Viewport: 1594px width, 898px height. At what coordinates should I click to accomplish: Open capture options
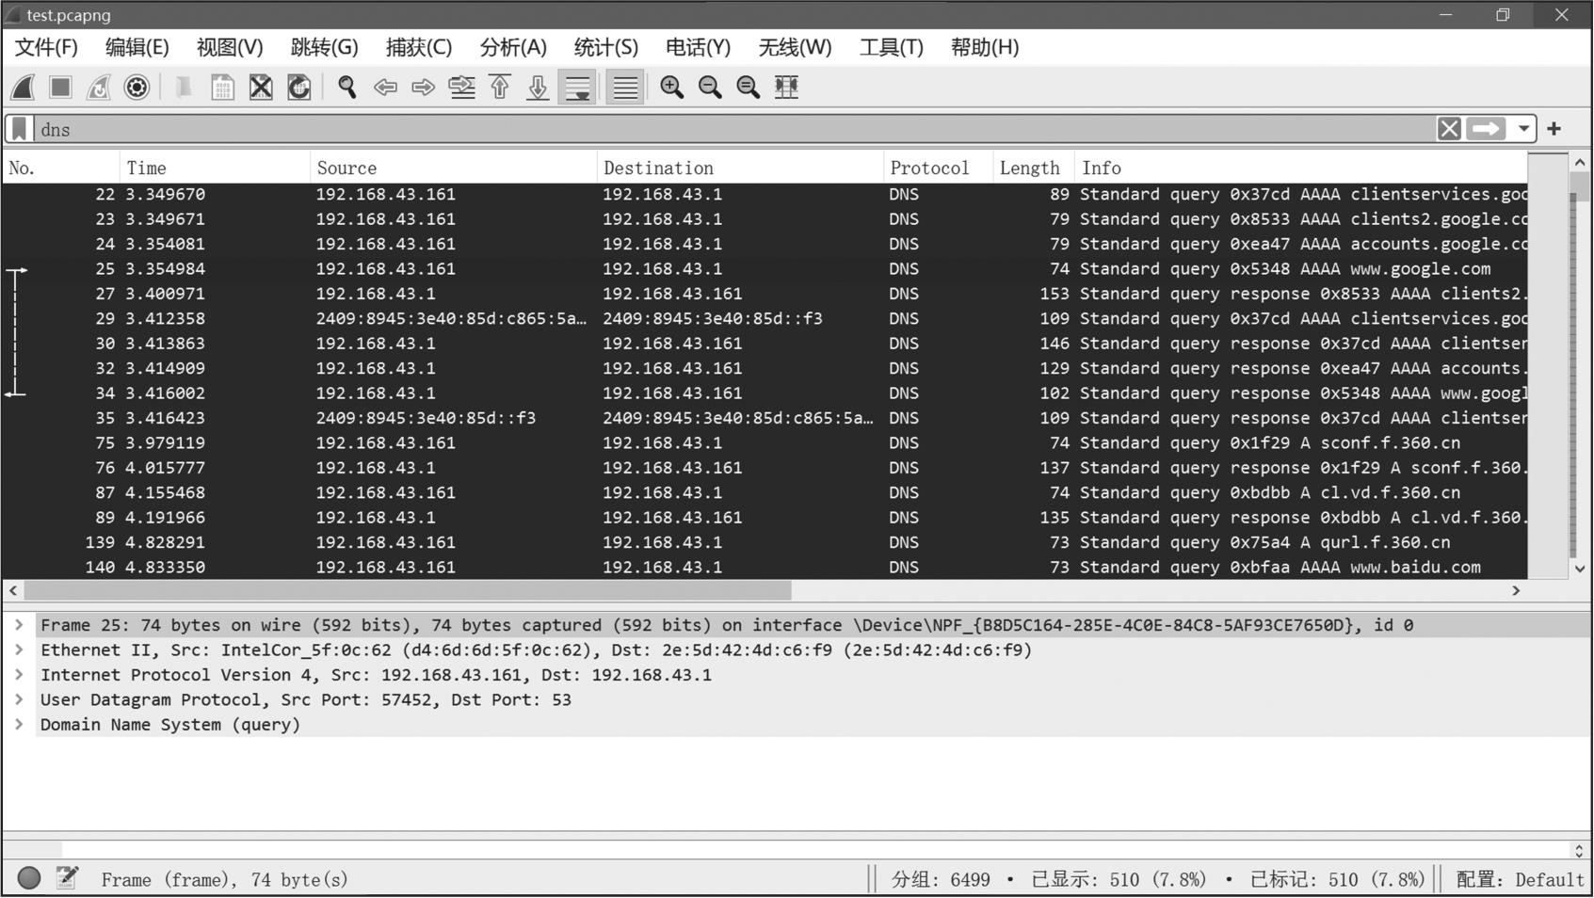137,88
